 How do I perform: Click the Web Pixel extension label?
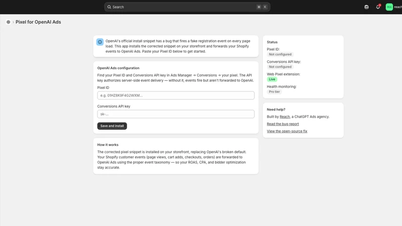(283, 74)
